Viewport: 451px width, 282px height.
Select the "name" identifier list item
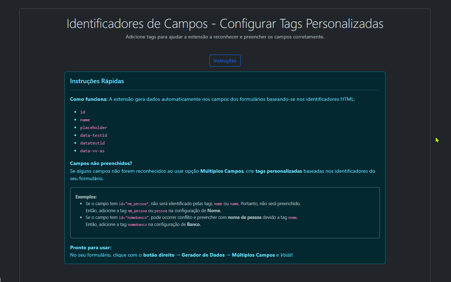pyautogui.click(x=85, y=120)
